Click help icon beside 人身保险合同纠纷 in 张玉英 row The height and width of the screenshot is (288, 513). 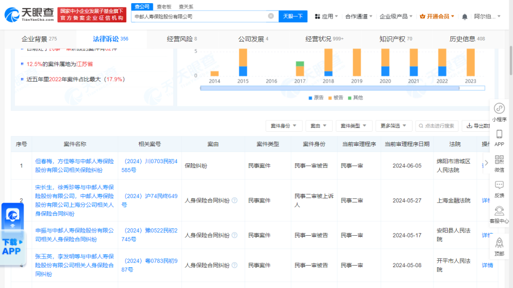[235, 265]
